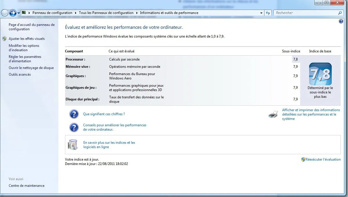Click the blue help question mark icon
The image size is (348, 197).
(x=341, y=22)
